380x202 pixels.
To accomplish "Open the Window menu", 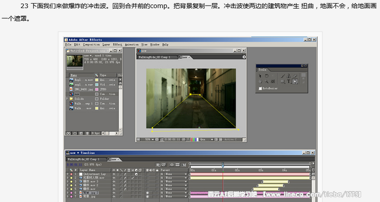I will pyautogui.click(x=155, y=45).
